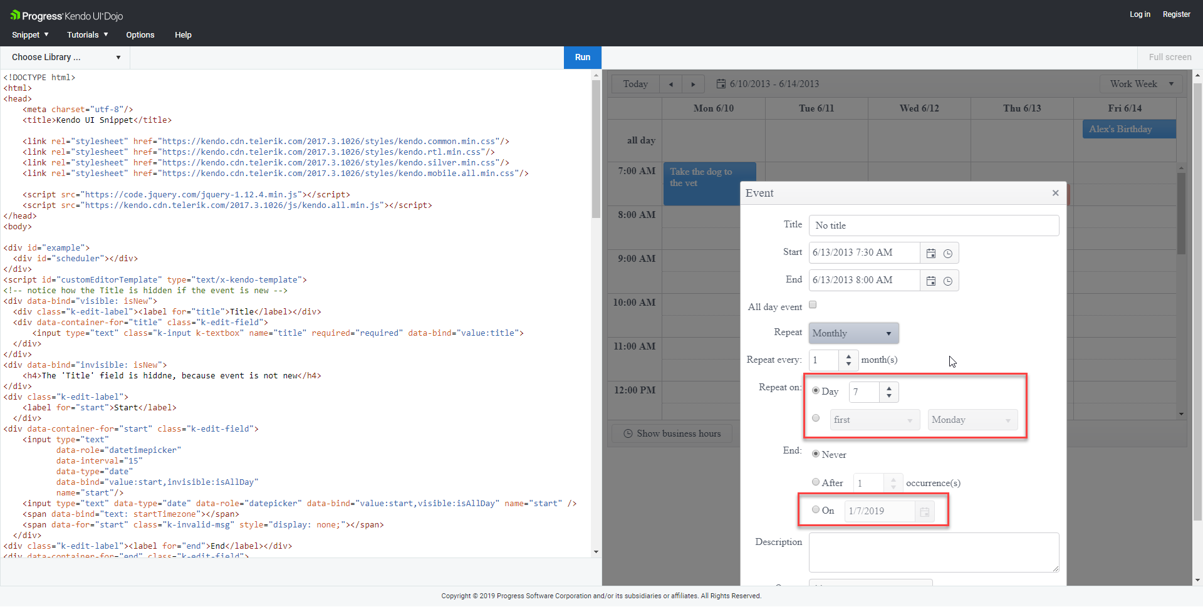Open the Alex's Birthday event

coord(1129,129)
